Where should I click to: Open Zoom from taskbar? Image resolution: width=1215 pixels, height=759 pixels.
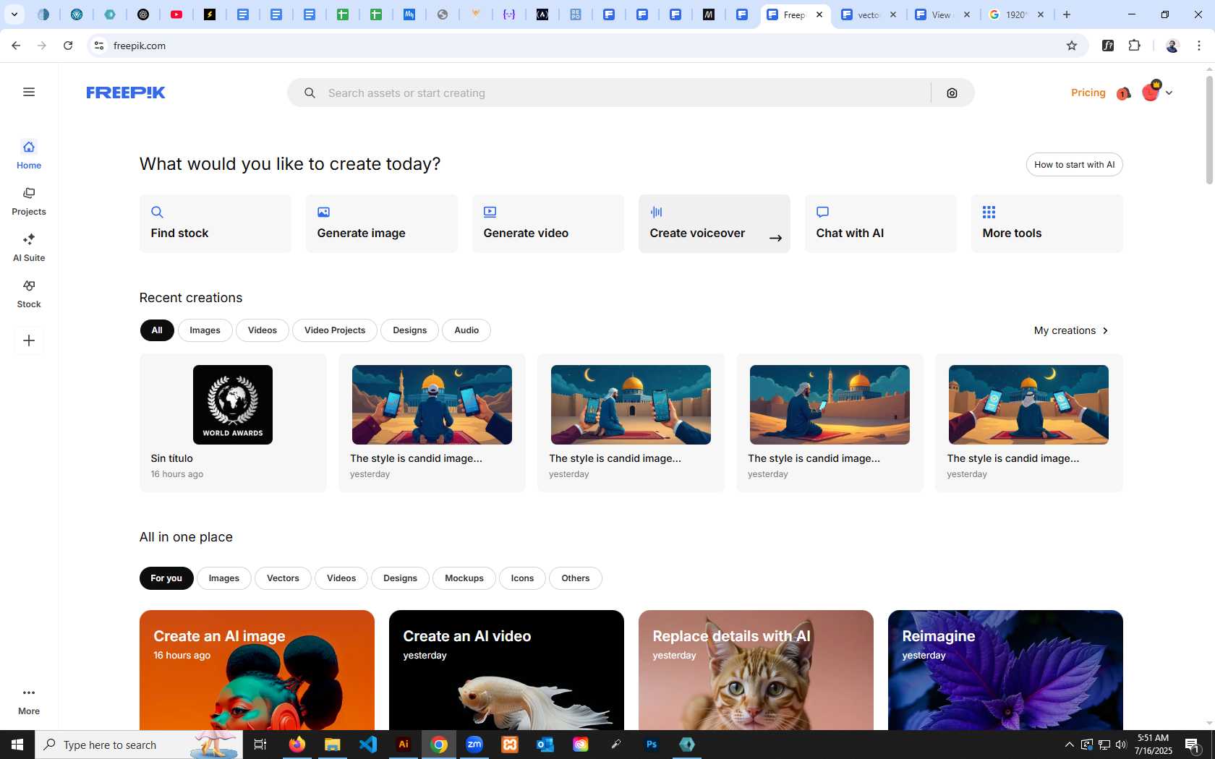(474, 745)
